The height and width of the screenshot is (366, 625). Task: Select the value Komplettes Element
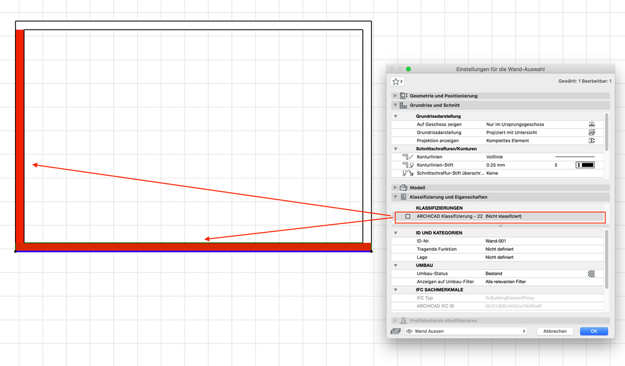point(507,141)
